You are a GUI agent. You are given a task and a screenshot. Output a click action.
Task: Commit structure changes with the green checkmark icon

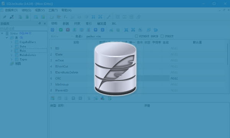point(61,30)
